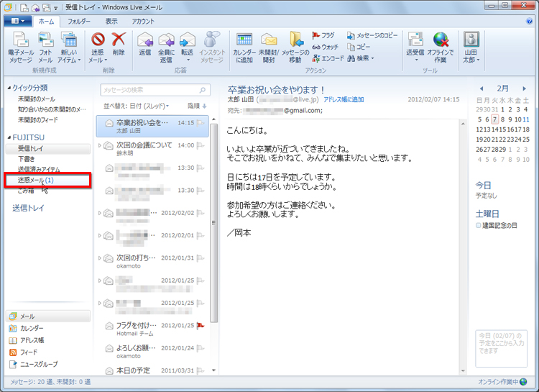Open the 送信トレイ folder
Screen dimensions: 539x392
28,208
